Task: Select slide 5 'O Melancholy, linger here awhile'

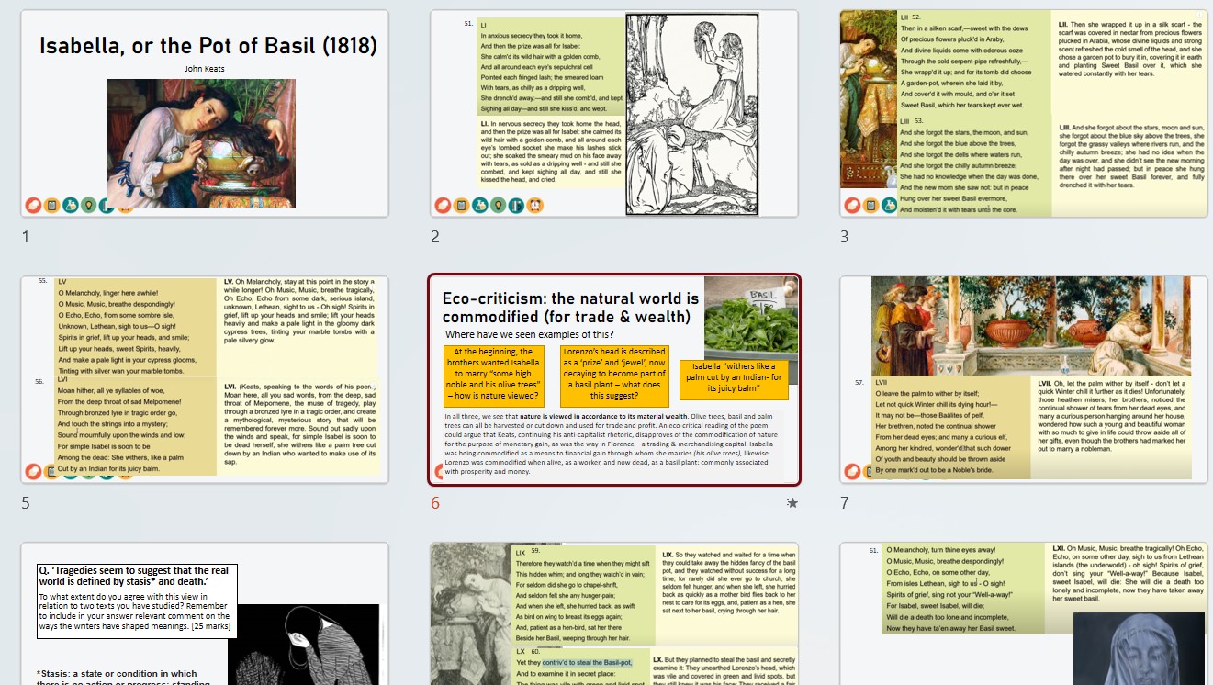Action: (x=205, y=379)
